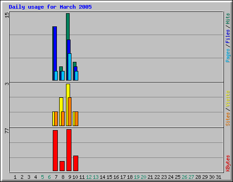Click the 'Visits' legend label

click(x=228, y=99)
